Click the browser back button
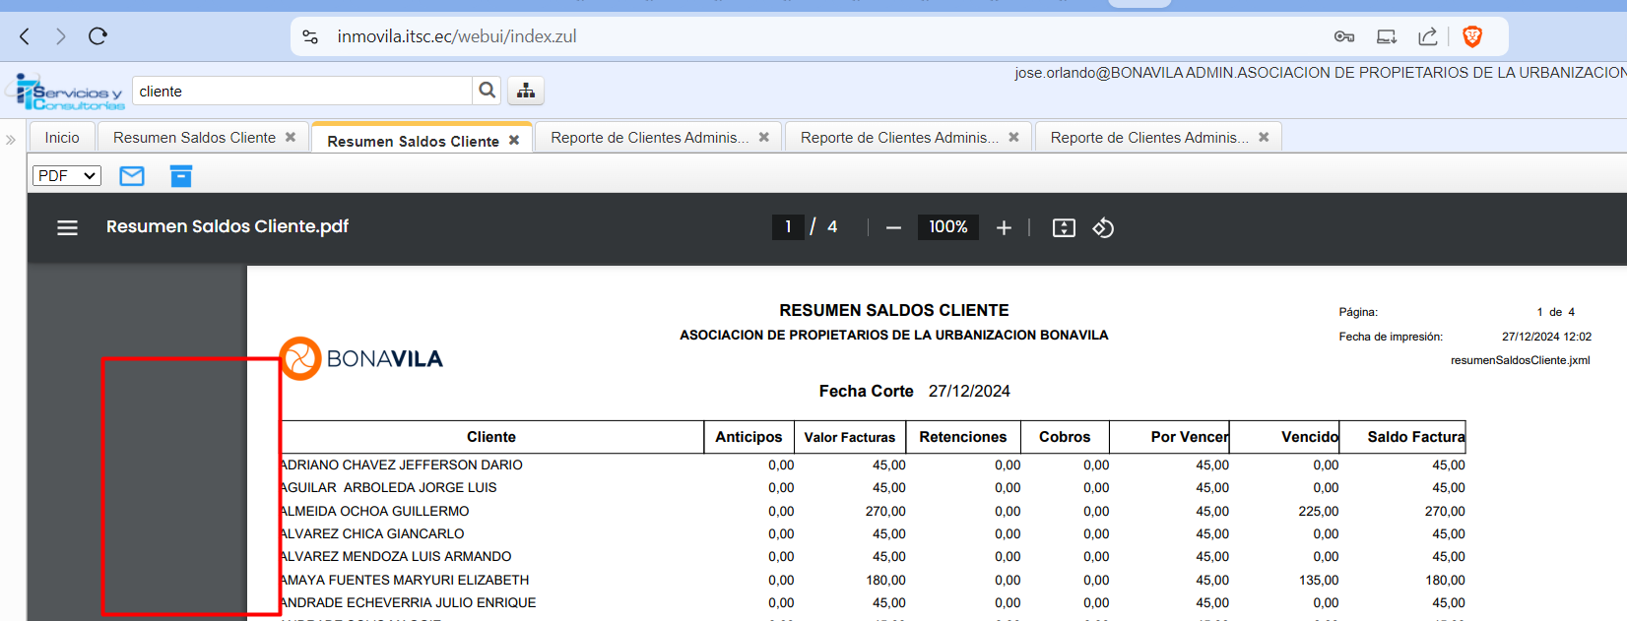1627x621 pixels. [x=26, y=36]
